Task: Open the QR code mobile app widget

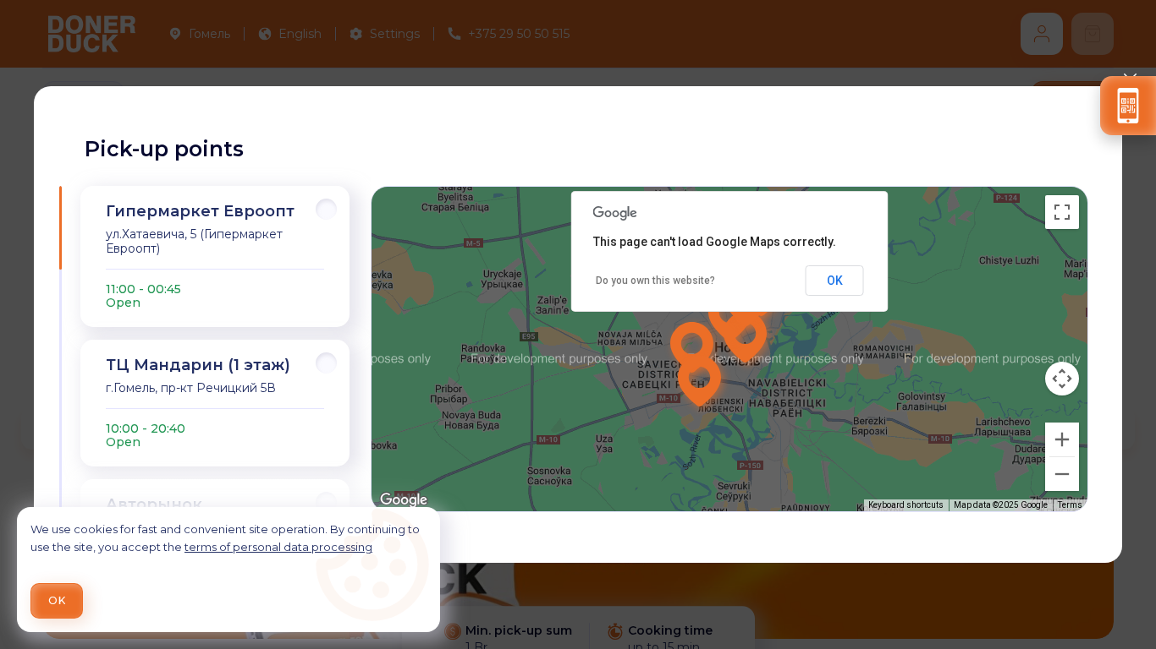Action: tap(1128, 106)
